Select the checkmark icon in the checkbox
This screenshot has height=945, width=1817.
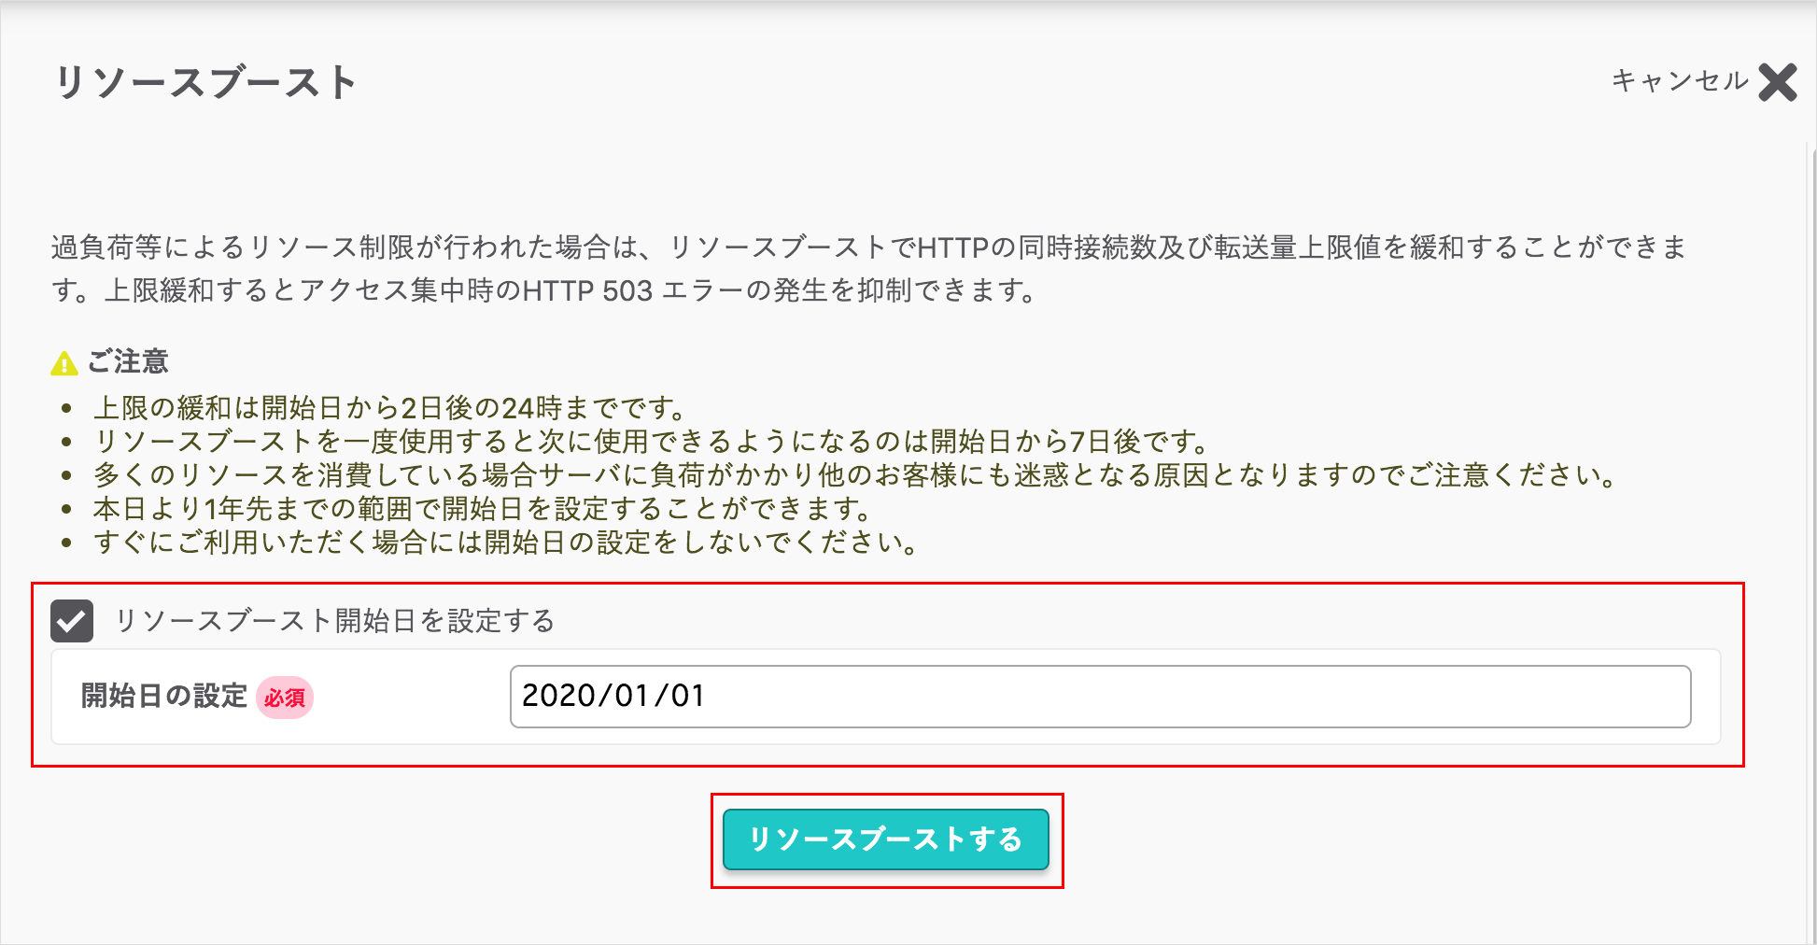[x=72, y=619]
